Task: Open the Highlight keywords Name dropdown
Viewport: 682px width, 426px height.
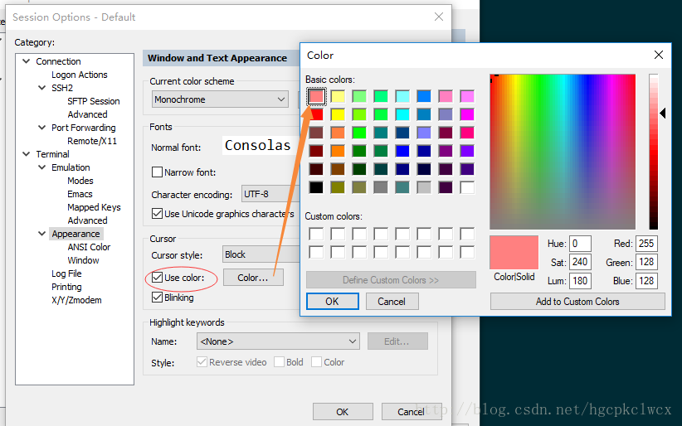Action: 278,341
